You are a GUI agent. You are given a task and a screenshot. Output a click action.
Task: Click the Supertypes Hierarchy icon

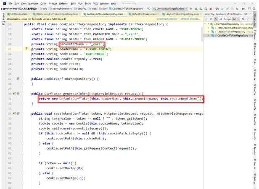coord(211,19)
